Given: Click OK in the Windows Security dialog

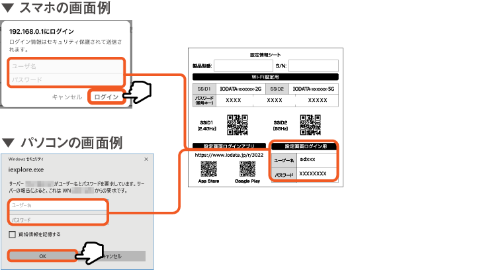Looking at the screenshot, I should [x=42, y=255].
